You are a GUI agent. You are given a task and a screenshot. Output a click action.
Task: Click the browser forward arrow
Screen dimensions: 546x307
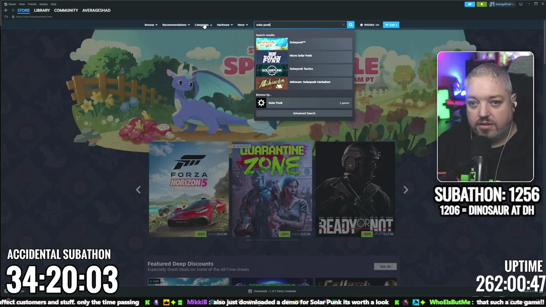coord(12,10)
